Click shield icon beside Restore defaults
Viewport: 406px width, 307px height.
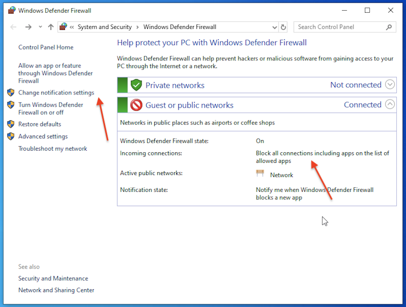coord(11,124)
